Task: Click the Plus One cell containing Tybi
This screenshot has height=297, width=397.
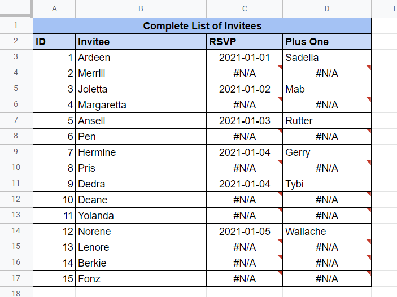Action: pos(327,184)
